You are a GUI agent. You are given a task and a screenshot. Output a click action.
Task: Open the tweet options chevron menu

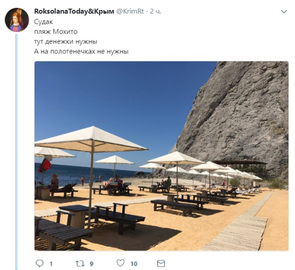point(284,12)
